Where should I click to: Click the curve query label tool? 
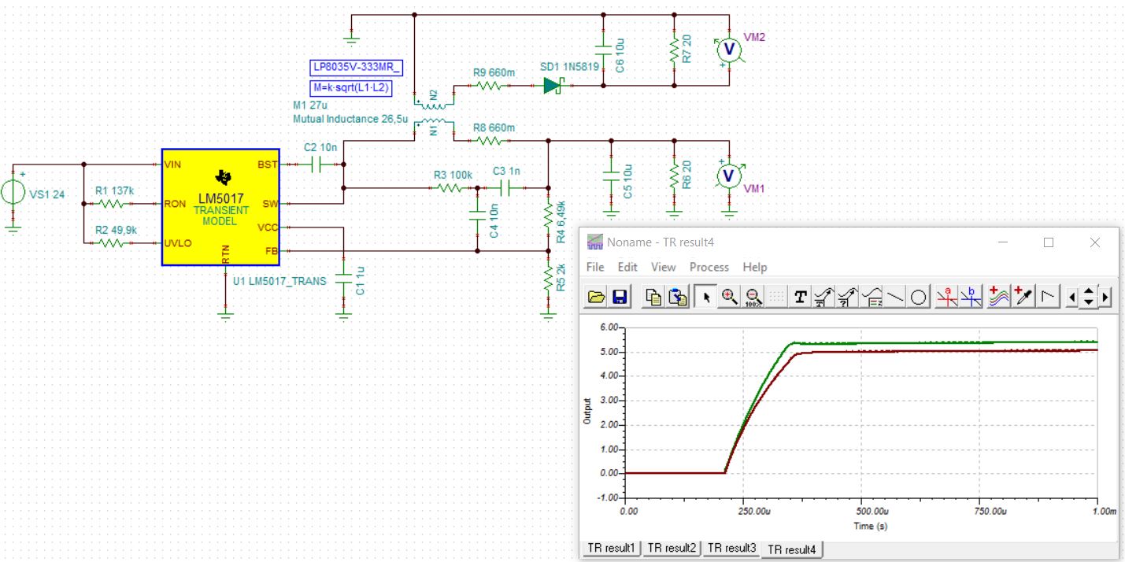[848, 297]
